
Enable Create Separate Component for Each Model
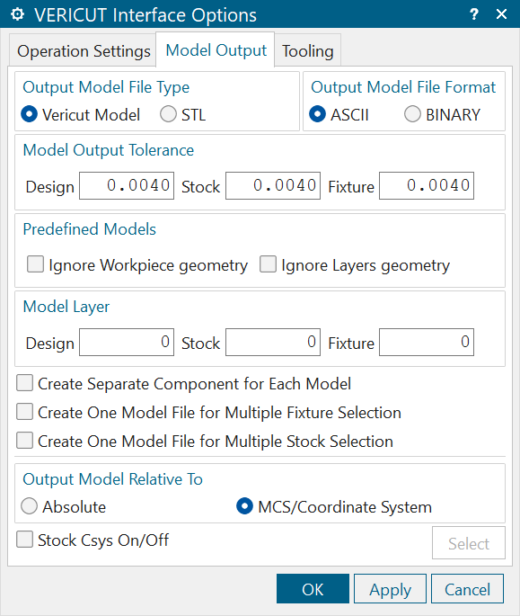25,383
